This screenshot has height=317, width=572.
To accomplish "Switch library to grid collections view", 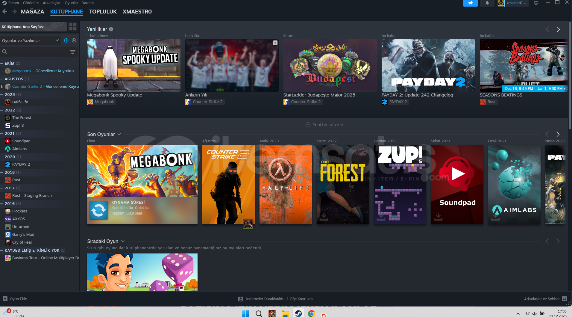I will [x=73, y=27].
